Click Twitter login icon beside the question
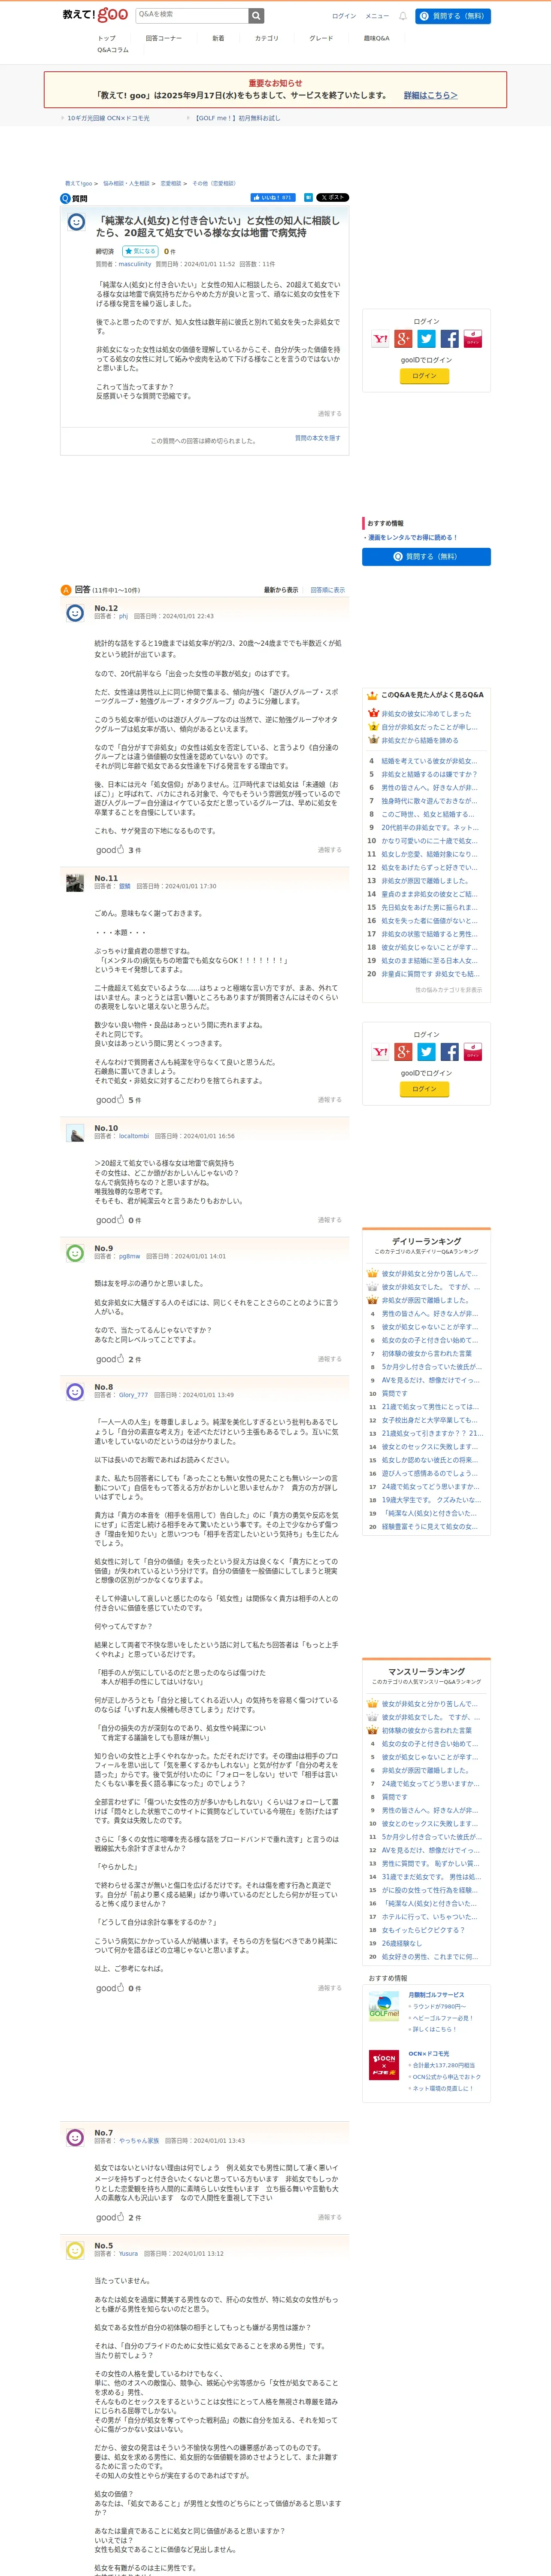The width and height of the screenshot is (551, 2576). click(426, 339)
